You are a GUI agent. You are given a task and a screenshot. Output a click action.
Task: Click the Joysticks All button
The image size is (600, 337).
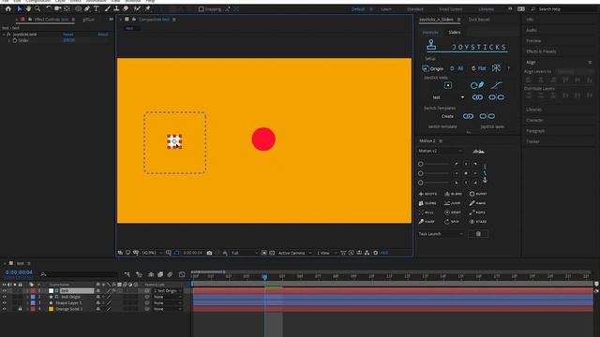click(457, 68)
